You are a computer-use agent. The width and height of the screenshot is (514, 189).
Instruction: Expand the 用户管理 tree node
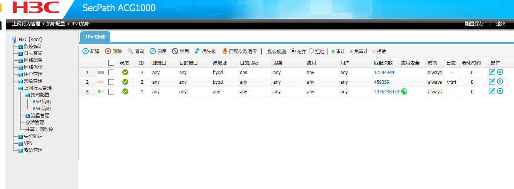(21, 74)
